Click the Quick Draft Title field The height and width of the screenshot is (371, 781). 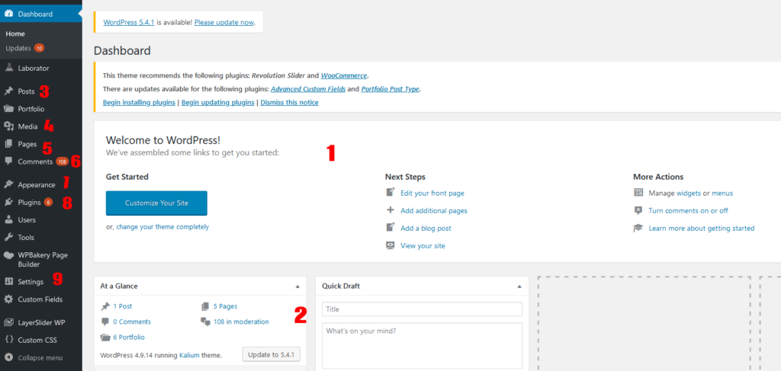click(x=422, y=309)
